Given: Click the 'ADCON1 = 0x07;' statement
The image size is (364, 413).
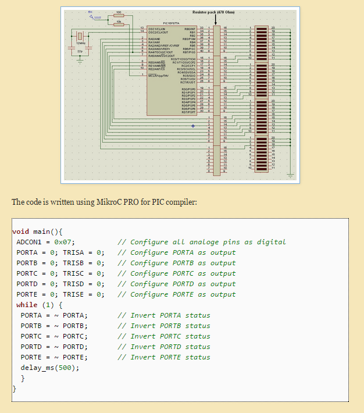Looking at the screenshot, I should click(45, 242).
